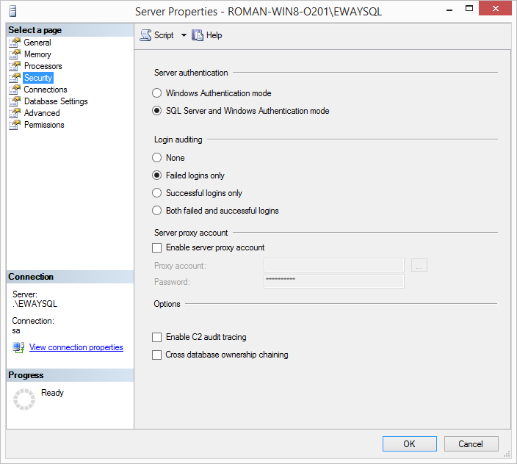Open the General page
517x464 pixels.
click(x=37, y=43)
